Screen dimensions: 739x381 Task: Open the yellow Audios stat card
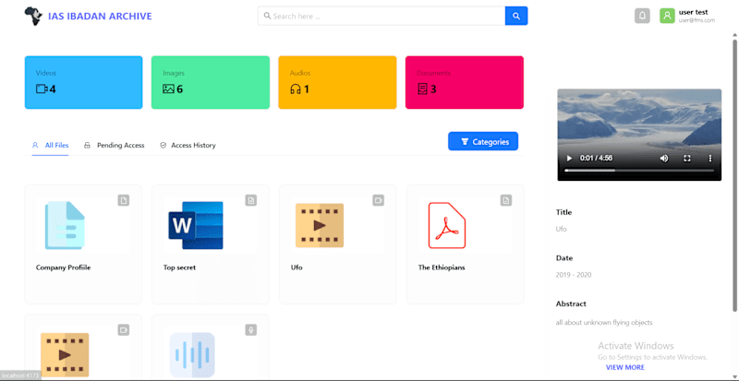coord(337,82)
